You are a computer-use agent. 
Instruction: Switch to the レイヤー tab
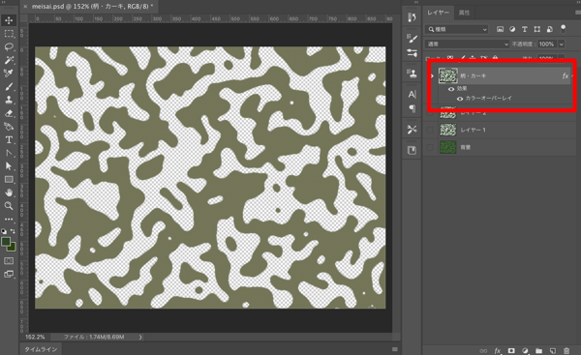tap(438, 13)
